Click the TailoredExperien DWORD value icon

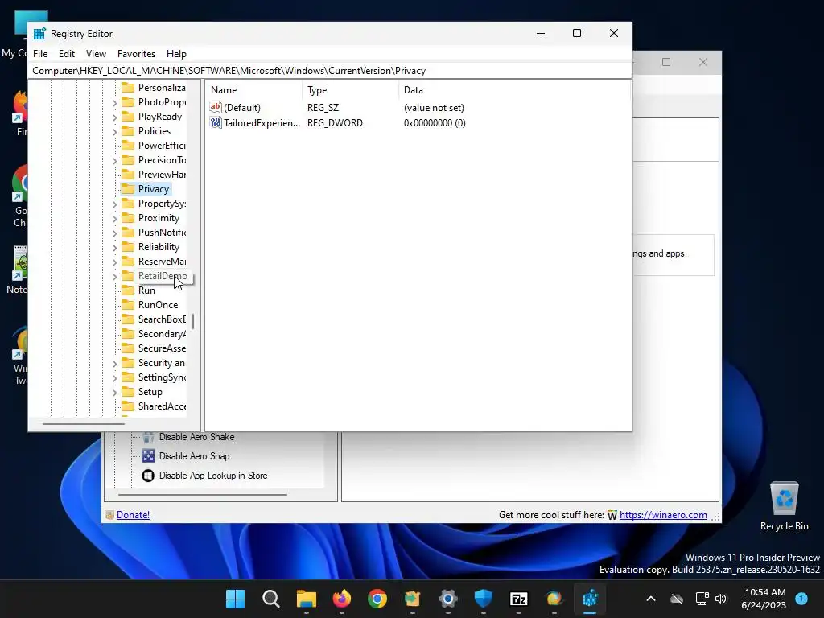(x=216, y=122)
